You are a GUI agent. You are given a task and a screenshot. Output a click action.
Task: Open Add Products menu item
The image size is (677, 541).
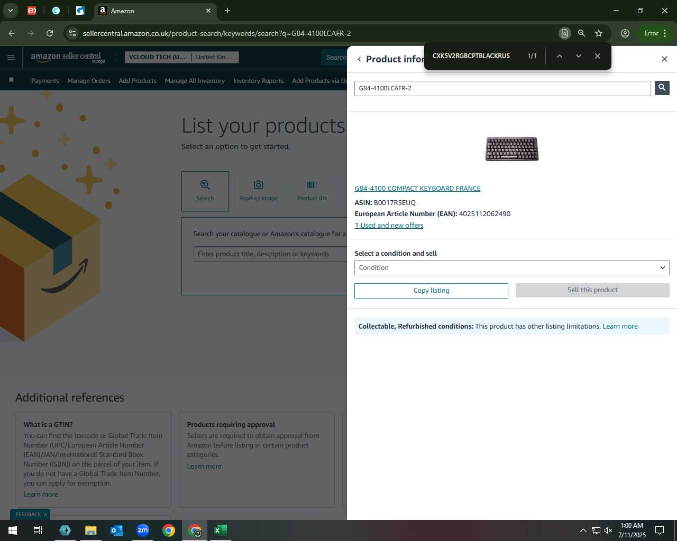pos(138,81)
